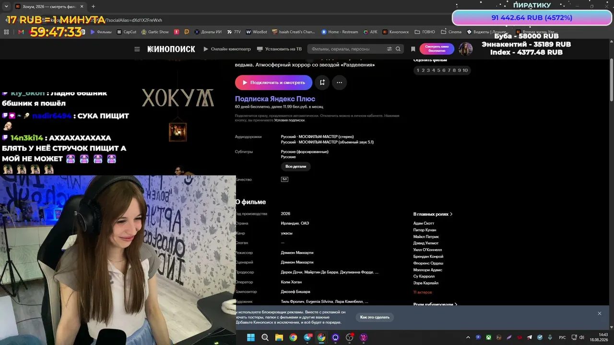Rate the film 2 stars

point(423,70)
